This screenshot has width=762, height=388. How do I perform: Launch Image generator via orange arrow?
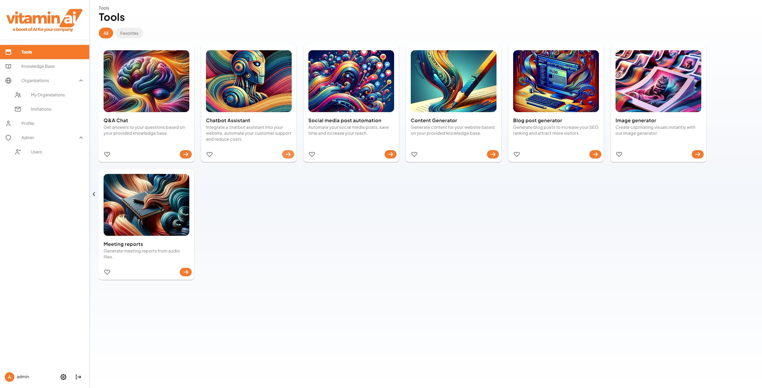tap(698, 154)
